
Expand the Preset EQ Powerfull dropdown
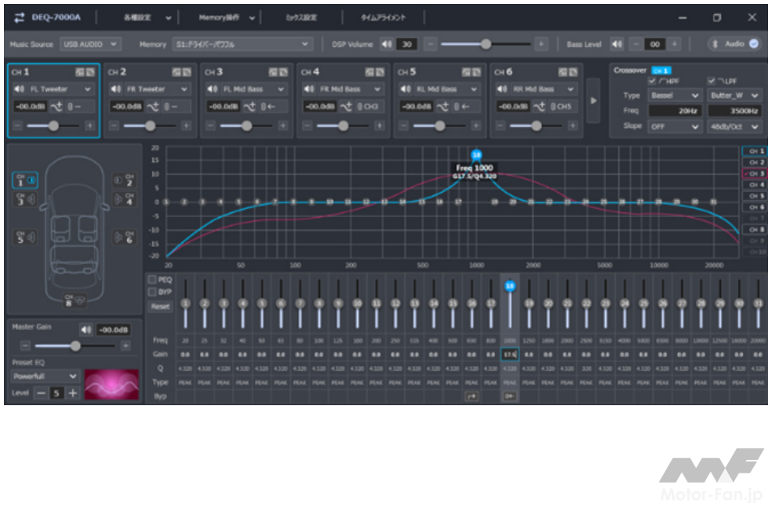tap(46, 376)
